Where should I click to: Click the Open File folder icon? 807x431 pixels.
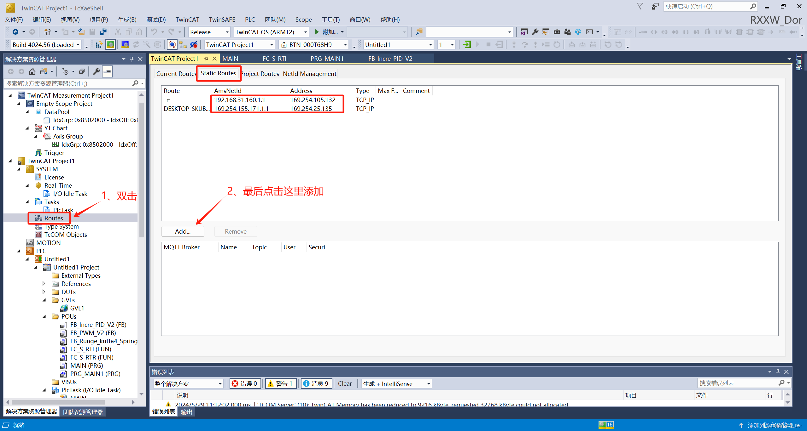pos(82,32)
